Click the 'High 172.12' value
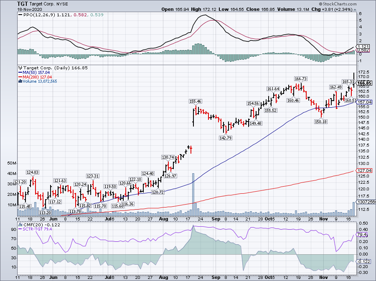 click(203, 9)
